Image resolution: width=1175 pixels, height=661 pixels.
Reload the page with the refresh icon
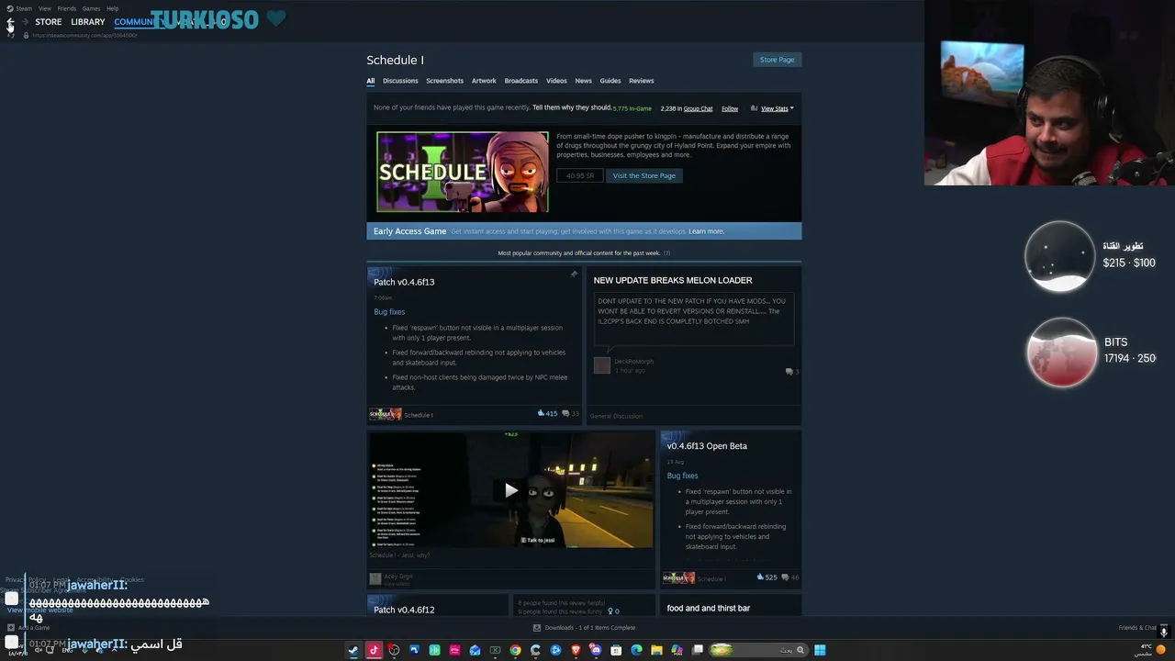coord(12,36)
